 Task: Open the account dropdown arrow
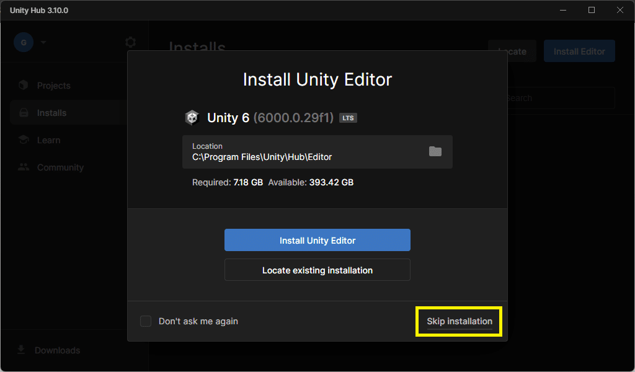pyautogui.click(x=42, y=42)
